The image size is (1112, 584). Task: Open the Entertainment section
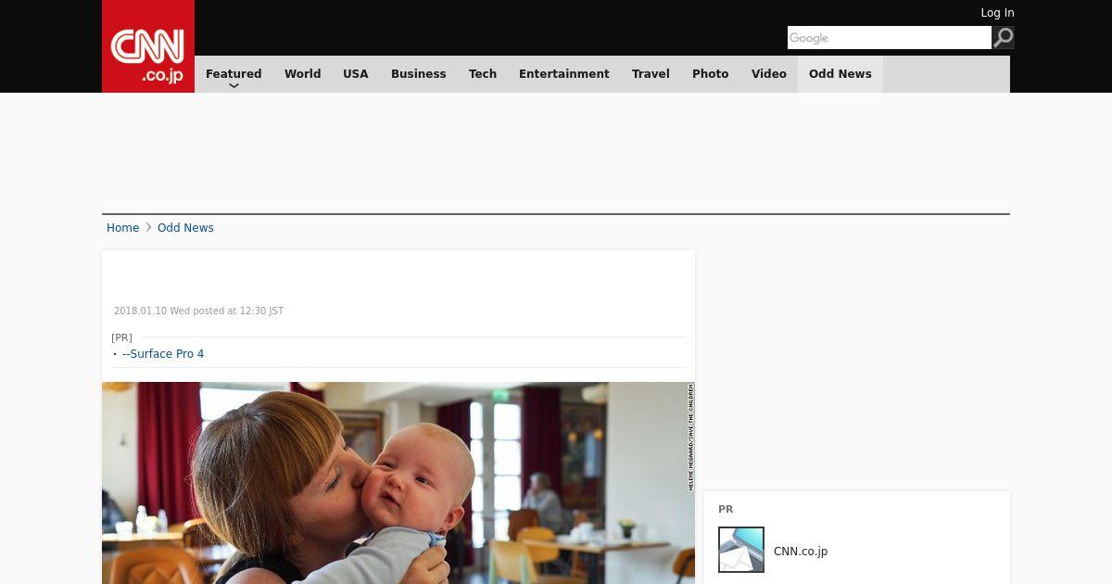point(564,74)
